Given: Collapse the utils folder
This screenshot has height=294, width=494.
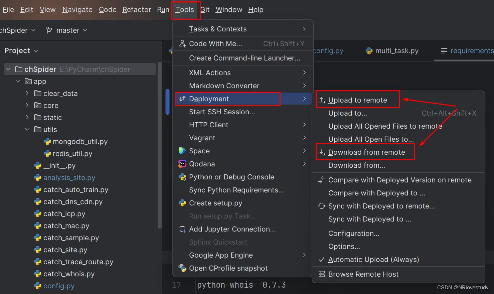Looking at the screenshot, I should click(27, 129).
